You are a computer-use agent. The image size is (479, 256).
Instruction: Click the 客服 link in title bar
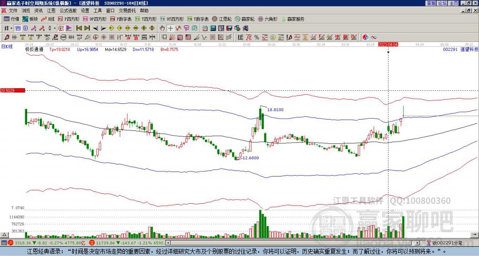point(431,3)
